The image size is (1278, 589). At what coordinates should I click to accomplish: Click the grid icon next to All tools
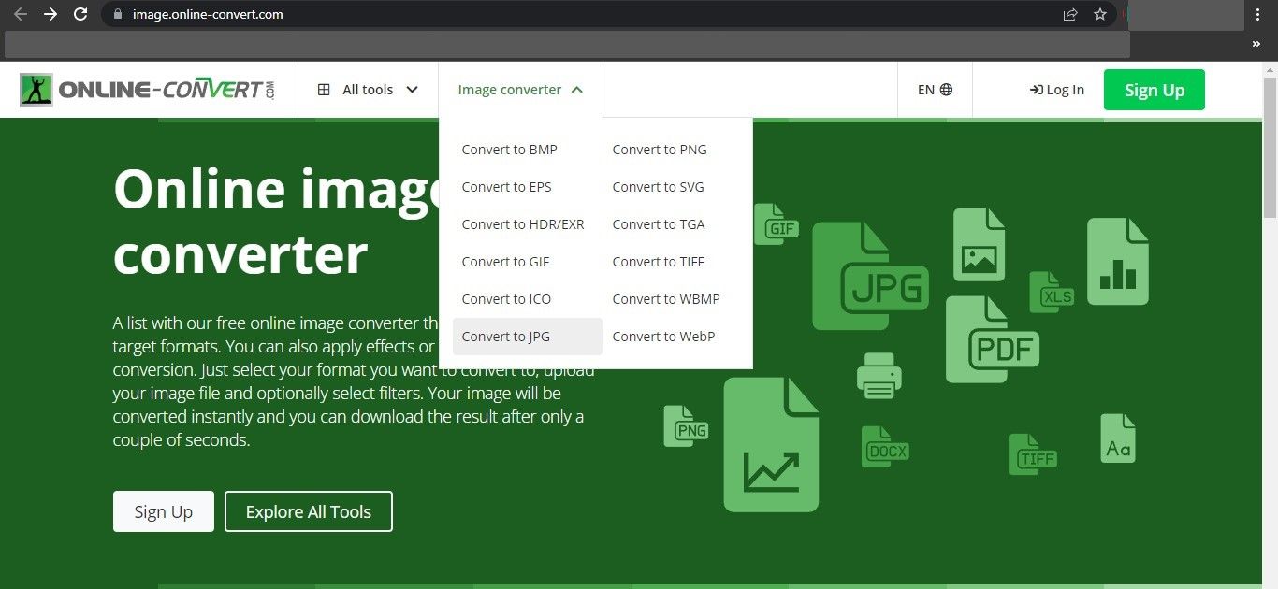click(x=325, y=89)
